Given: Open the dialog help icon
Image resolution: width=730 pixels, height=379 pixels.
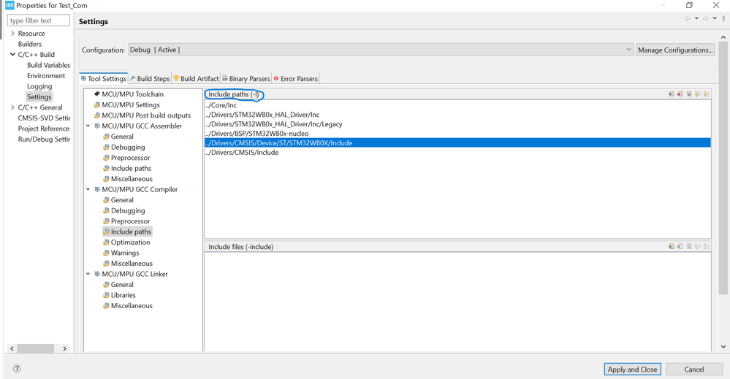Looking at the screenshot, I should pyautogui.click(x=17, y=369).
